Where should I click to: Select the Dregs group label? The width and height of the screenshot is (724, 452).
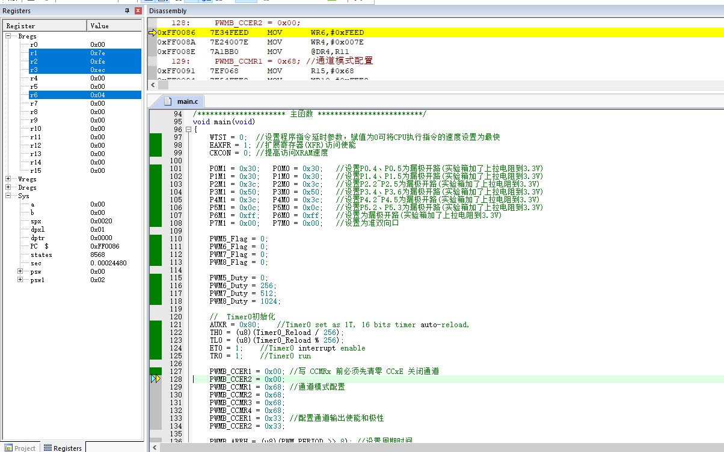click(x=27, y=187)
